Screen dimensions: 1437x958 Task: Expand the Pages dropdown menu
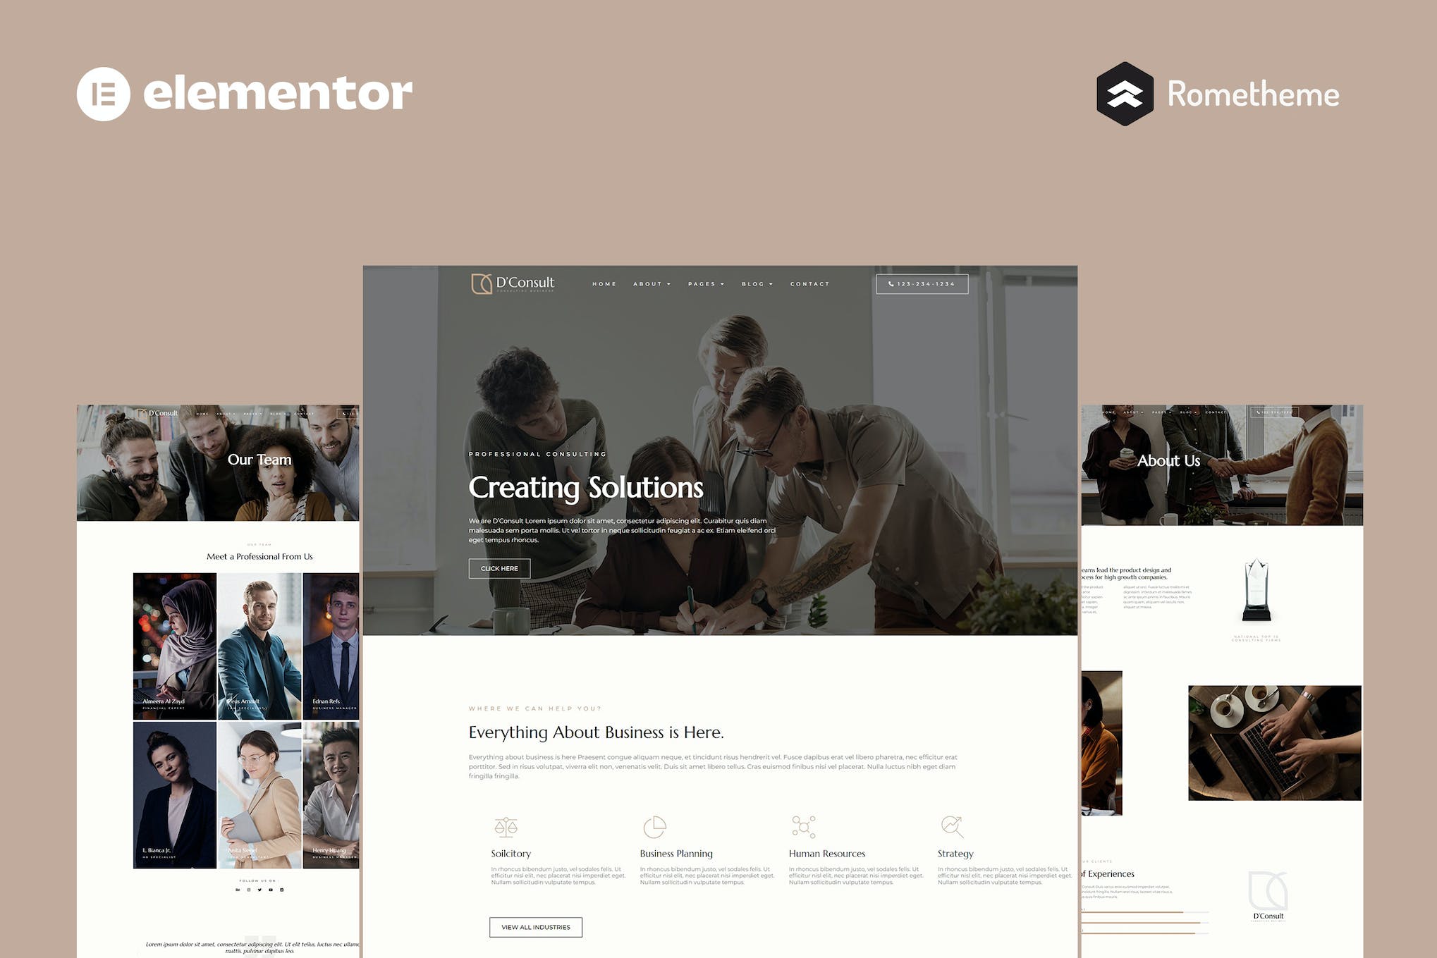[x=706, y=283]
